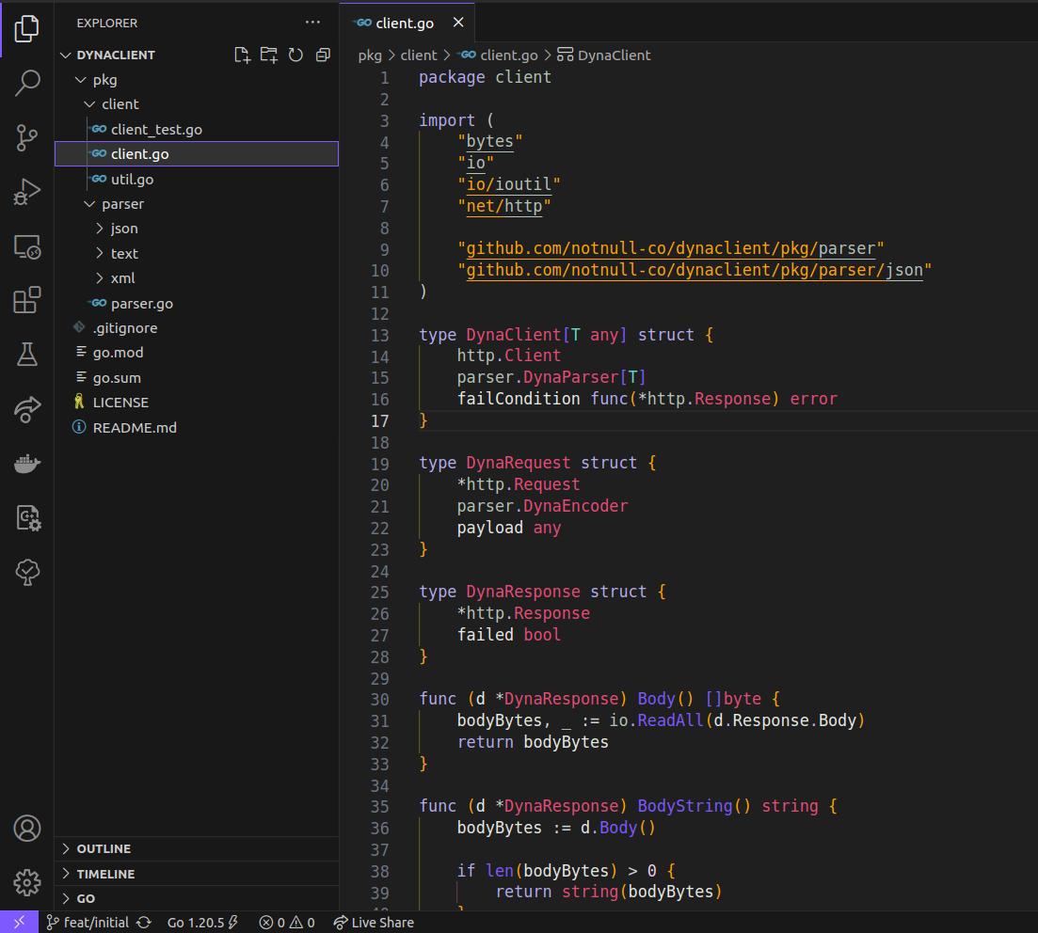
Task: Start Live Share from status bar
Action: click(374, 923)
